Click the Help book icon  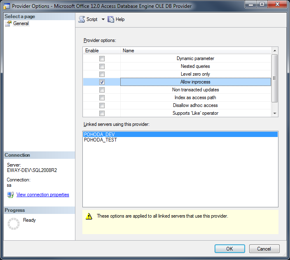(x=111, y=19)
